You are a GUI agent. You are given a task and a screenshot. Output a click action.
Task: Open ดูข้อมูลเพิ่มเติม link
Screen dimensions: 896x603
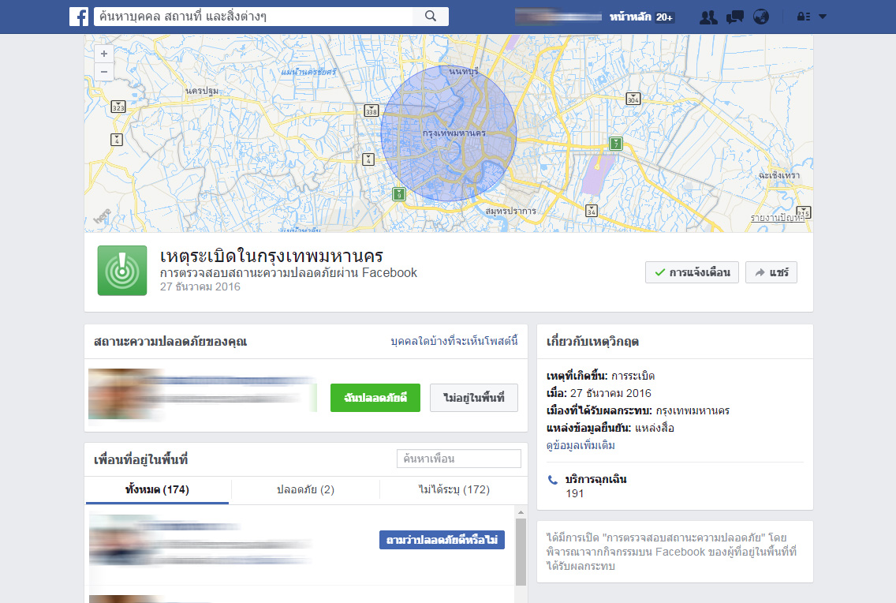(x=581, y=445)
